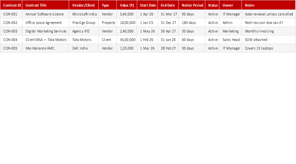Select the 31 Dec 27 end date
Screen dimensions: 296x164
[x=168, y=23]
